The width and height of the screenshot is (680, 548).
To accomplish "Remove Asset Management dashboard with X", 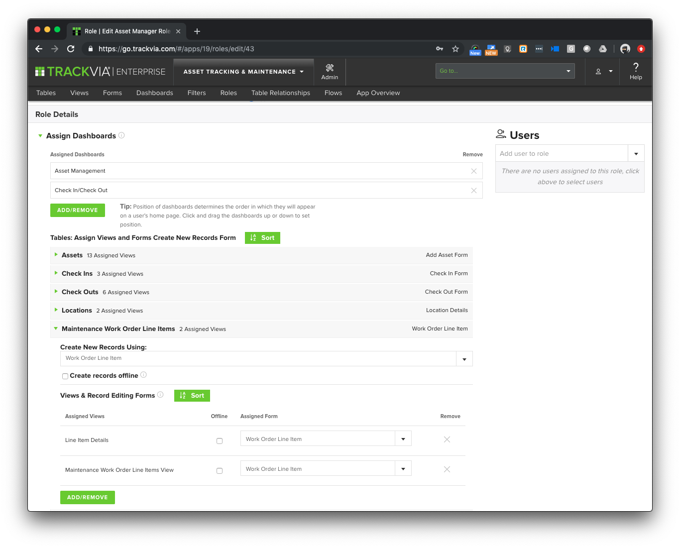I will coord(474,171).
